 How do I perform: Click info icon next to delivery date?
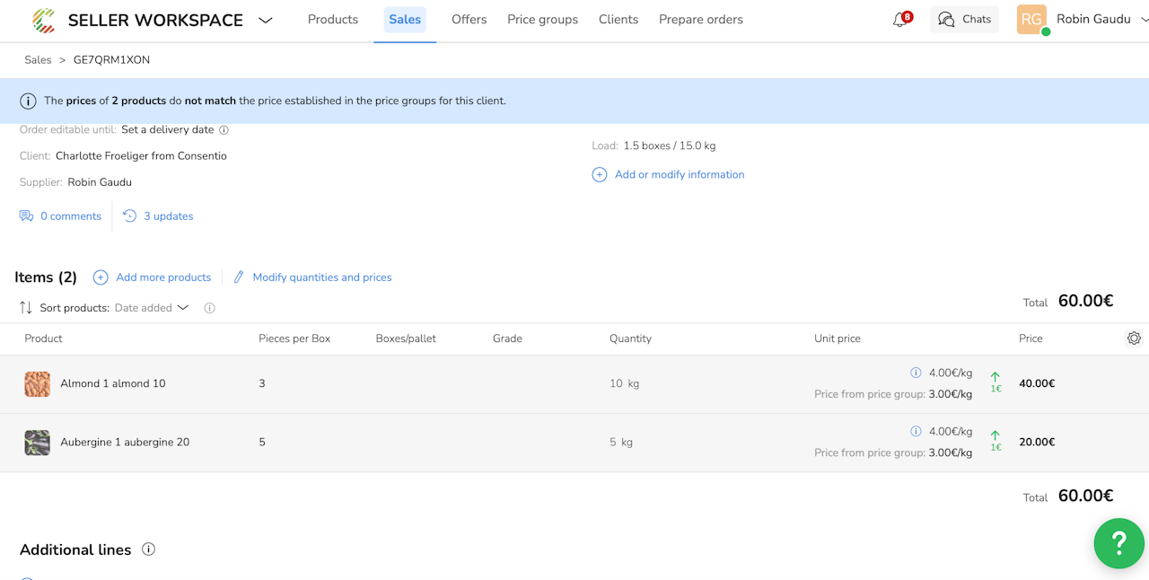coord(224,130)
